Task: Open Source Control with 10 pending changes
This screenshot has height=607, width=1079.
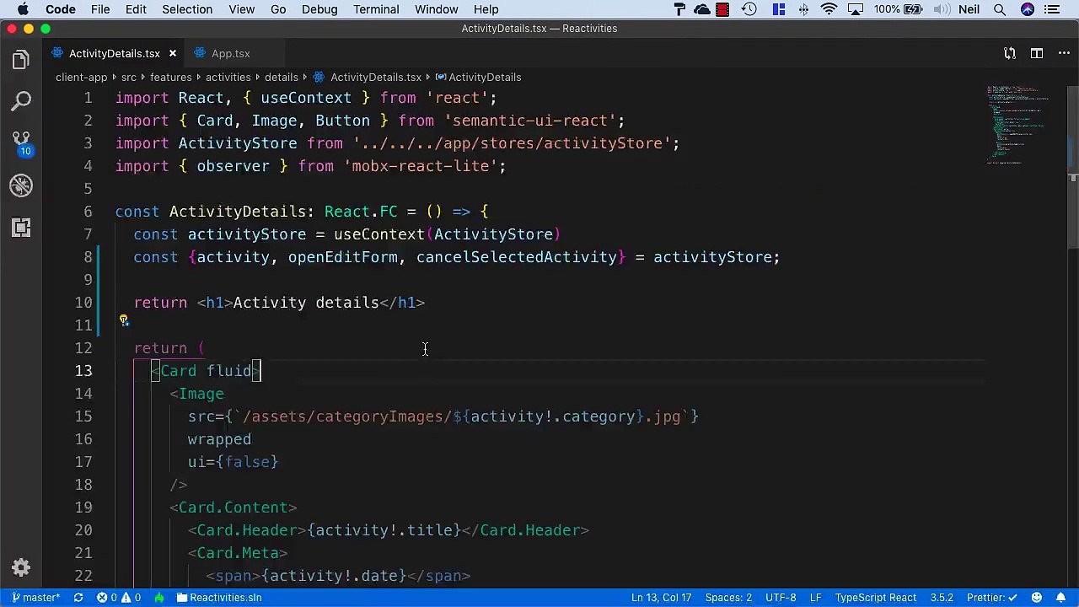Action: [x=21, y=142]
